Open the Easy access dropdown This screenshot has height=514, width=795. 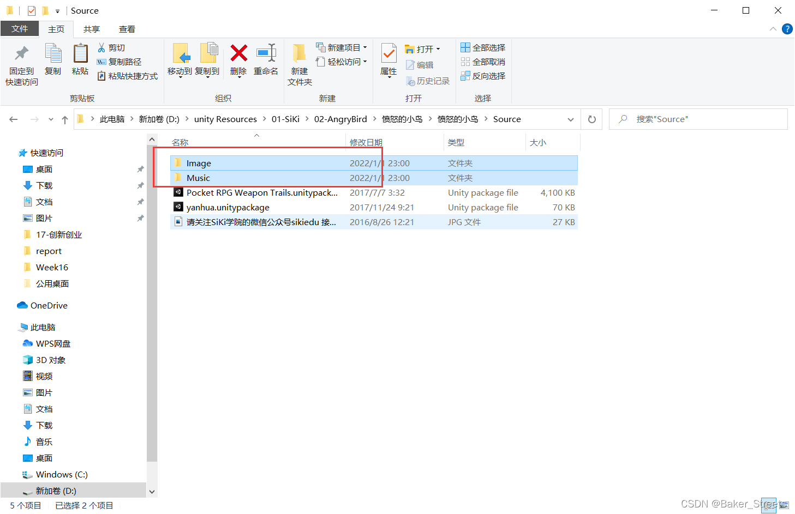342,62
